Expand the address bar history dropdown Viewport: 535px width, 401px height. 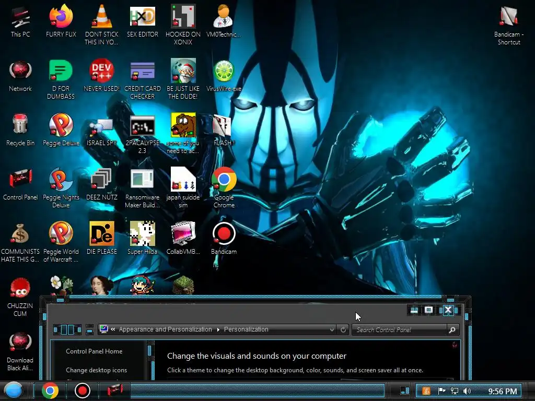click(332, 330)
